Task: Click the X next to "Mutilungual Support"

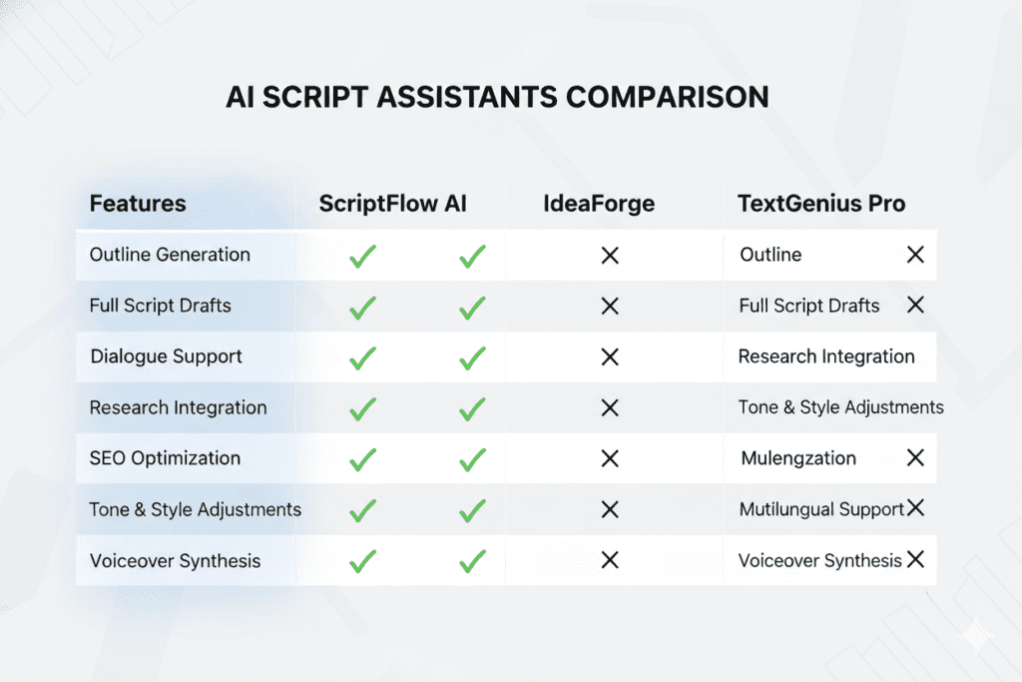Action: [x=915, y=509]
